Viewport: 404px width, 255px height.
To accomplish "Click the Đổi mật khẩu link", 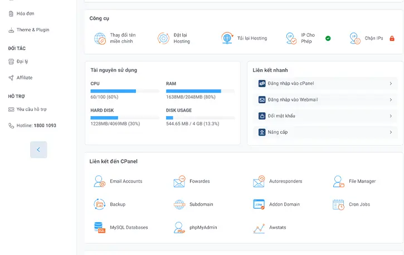I will coord(281,116).
